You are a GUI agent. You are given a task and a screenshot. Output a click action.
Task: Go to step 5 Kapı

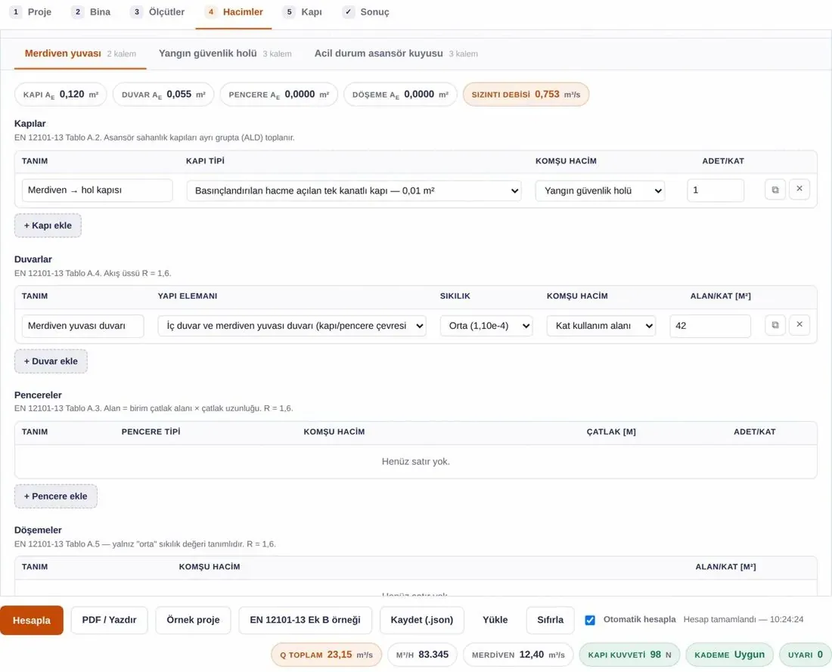point(303,12)
